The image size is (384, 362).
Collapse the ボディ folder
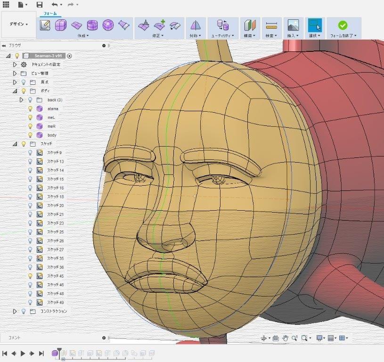[15, 91]
